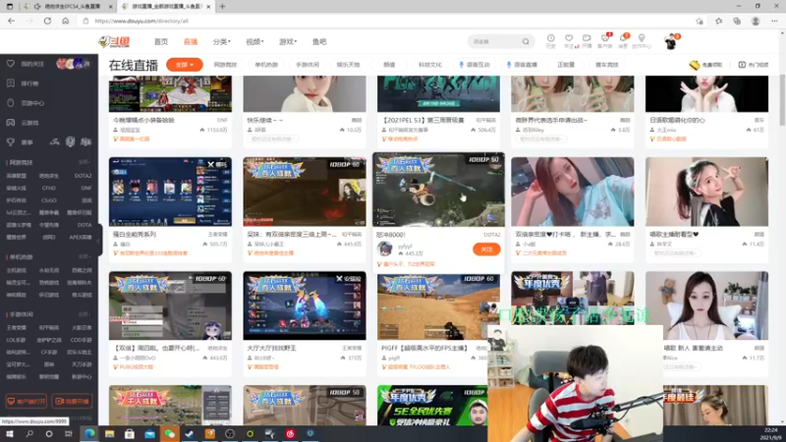Click the client open button at sidebar bottom
Image resolution: width=786 pixels, height=442 pixels.
(x=27, y=402)
